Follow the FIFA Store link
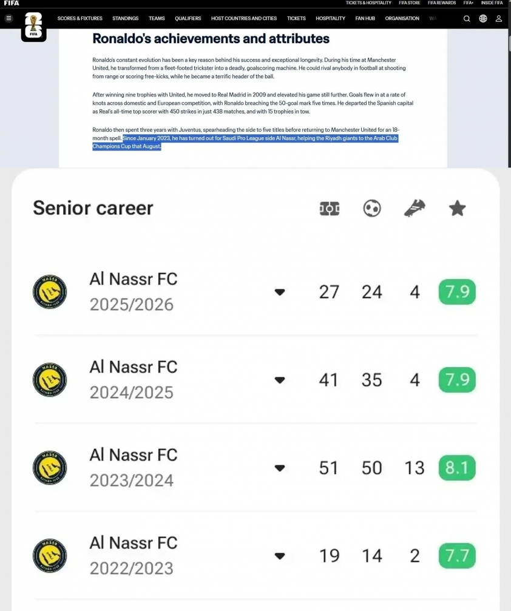The width and height of the screenshot is (511, 611). (x=410, y=3)
